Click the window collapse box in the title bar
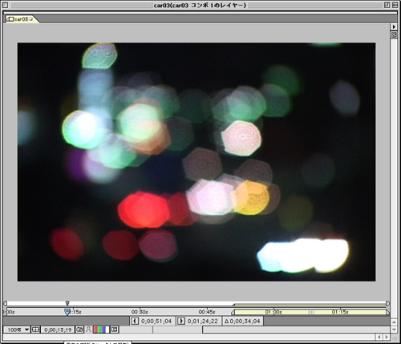Image resolution: width=401 pixels, height=344 pixels. pyautogui.click(x=395, y=5)
